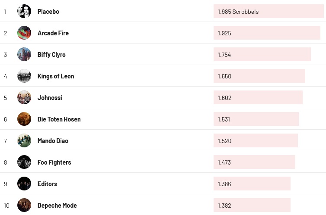Click the Editors avatar thumbnail

point(24,184)
